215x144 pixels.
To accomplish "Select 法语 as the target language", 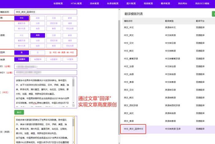I will (38, 40).
